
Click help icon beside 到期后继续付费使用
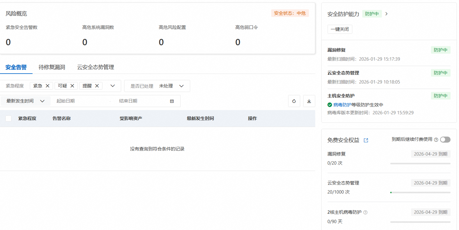point(436,140)
